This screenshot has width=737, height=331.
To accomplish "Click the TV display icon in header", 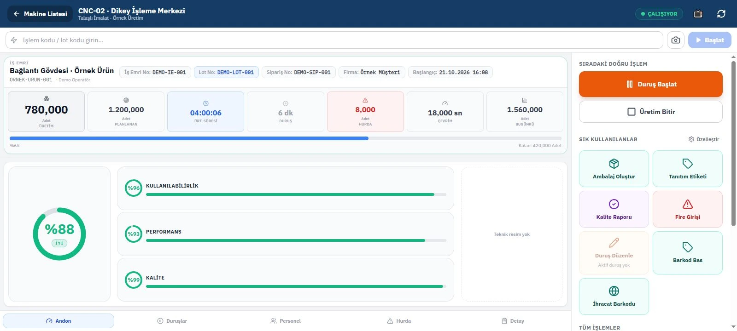I will [698, 14].
